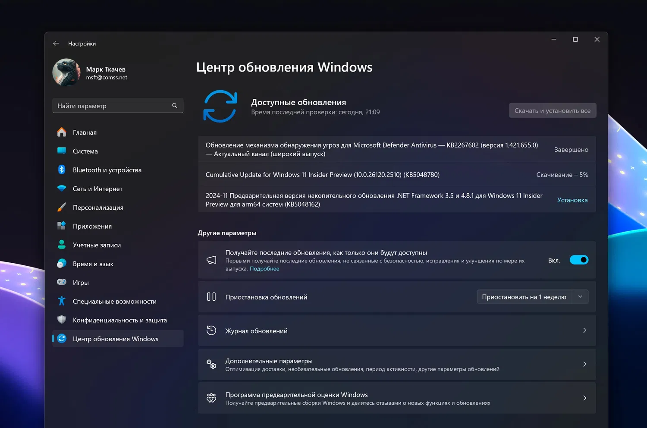Click the search magnifier icon

click(x=175, y=106)
